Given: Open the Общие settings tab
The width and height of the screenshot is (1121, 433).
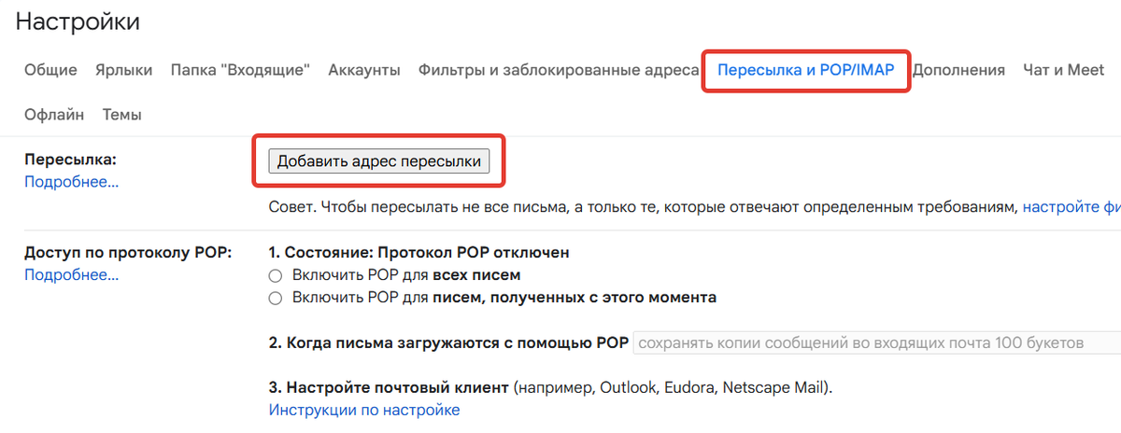Looking at the screenshot, I should click(x=50, y=70).
